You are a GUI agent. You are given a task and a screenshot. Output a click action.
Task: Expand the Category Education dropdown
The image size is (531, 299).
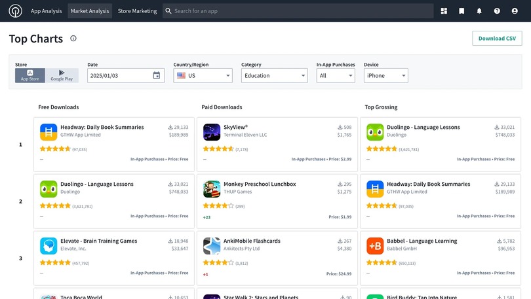click(274, 75)
